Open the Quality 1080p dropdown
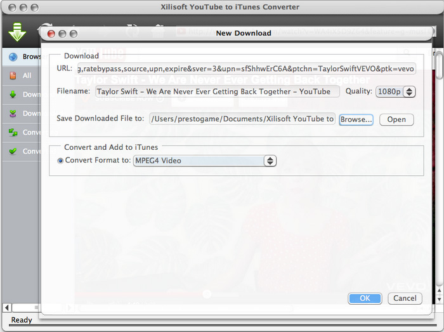The width and height of the screenshot is (444, 332). click(x=396, y=92)
